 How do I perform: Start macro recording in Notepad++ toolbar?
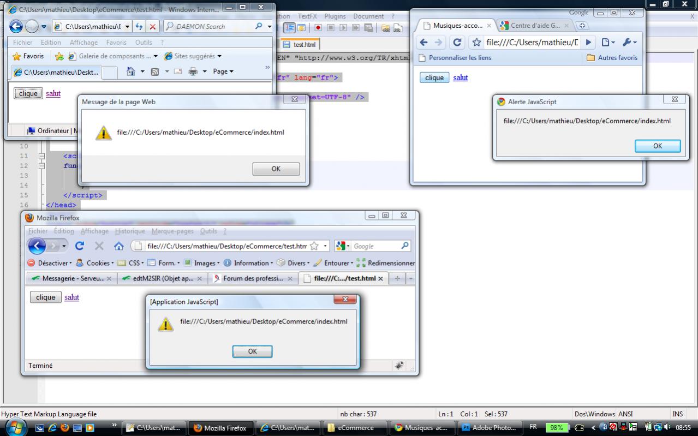click(x=317, y=28)
